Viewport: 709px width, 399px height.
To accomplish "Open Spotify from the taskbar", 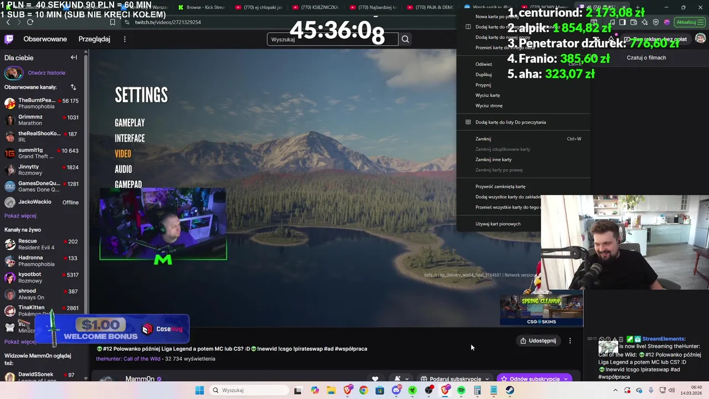I will pos(461,390).
